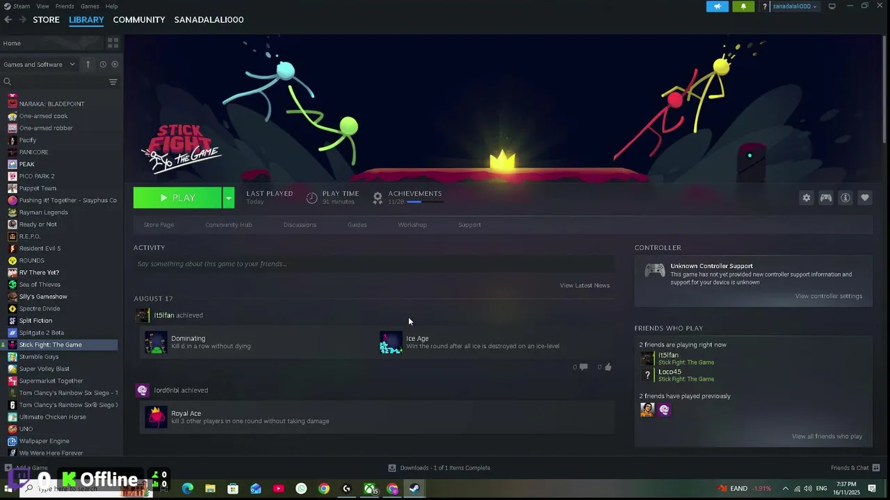The image size is (890, 500).
Task: Open the announcements megaphone icon
Action: 717,6
